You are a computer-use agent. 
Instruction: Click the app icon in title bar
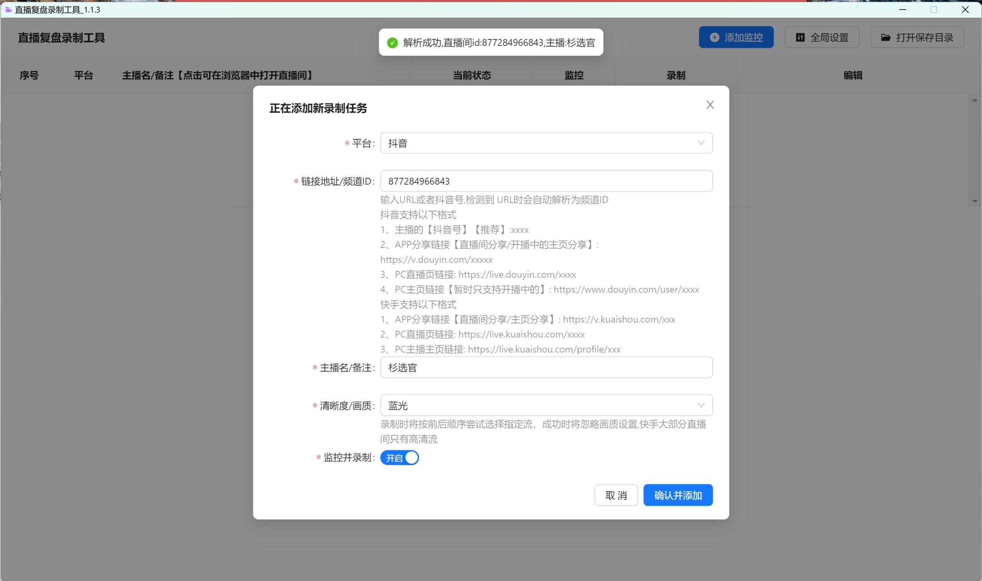pos(8,10)
